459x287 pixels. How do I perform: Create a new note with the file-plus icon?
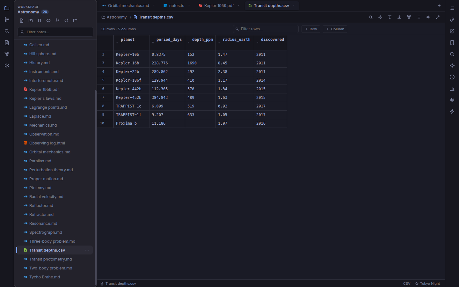click(22, 20)
